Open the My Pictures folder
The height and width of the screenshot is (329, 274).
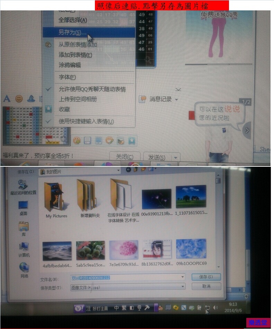[x=56, y=200]
